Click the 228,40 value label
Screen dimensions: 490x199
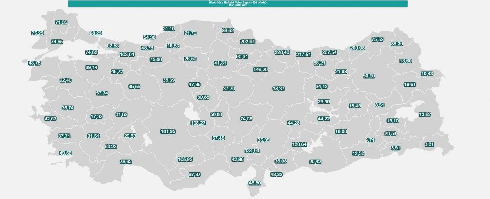pos(282,52)
